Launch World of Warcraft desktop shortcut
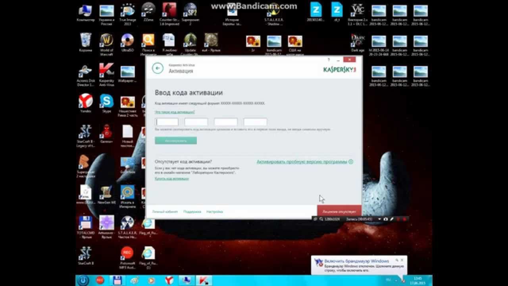Screen dimensions: 508x286 point(107,44)
